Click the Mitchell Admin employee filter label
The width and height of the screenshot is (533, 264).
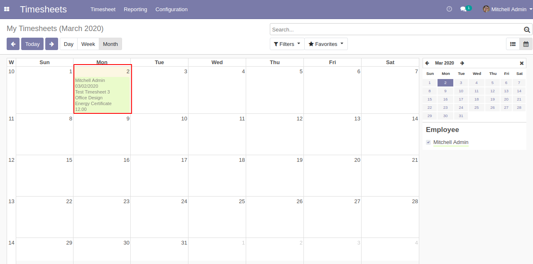pyautogui.click(x=451, y=142)
